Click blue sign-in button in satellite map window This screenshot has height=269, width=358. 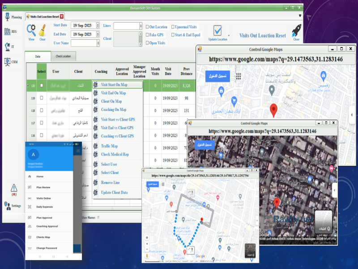click(205, 145)
